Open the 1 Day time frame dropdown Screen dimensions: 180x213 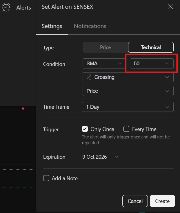(128, 107)
